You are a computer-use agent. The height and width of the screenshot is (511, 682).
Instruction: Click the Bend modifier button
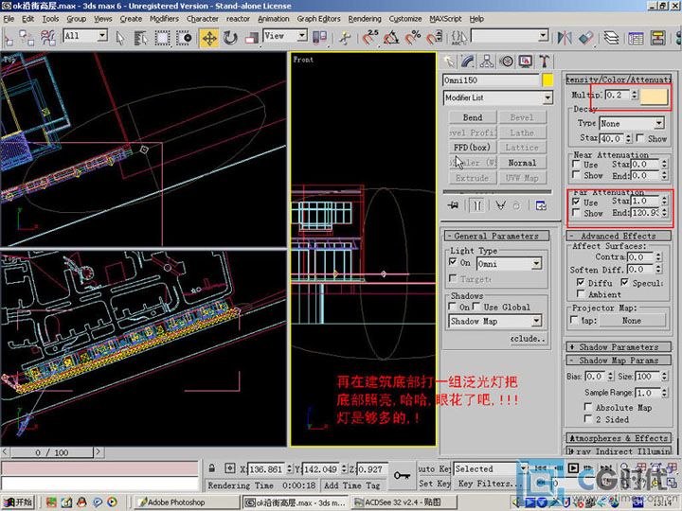click(473, 117)
